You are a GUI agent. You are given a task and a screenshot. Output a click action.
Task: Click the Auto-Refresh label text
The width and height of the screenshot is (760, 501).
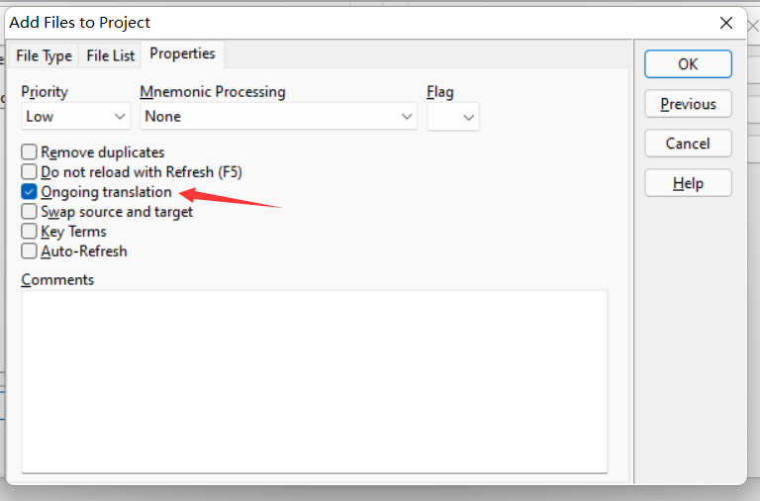[x=84, y=251]
